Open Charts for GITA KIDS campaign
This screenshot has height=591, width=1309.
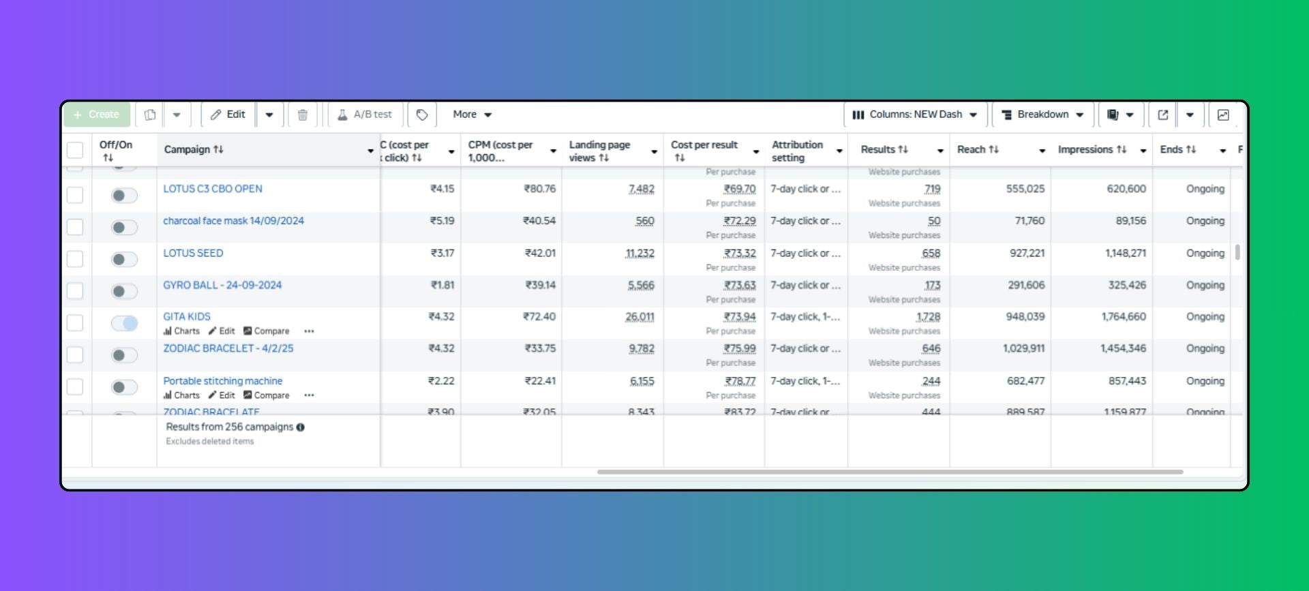(181, 331)
